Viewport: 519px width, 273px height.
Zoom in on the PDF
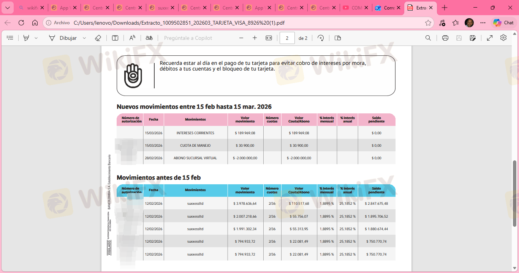[255, 38]
